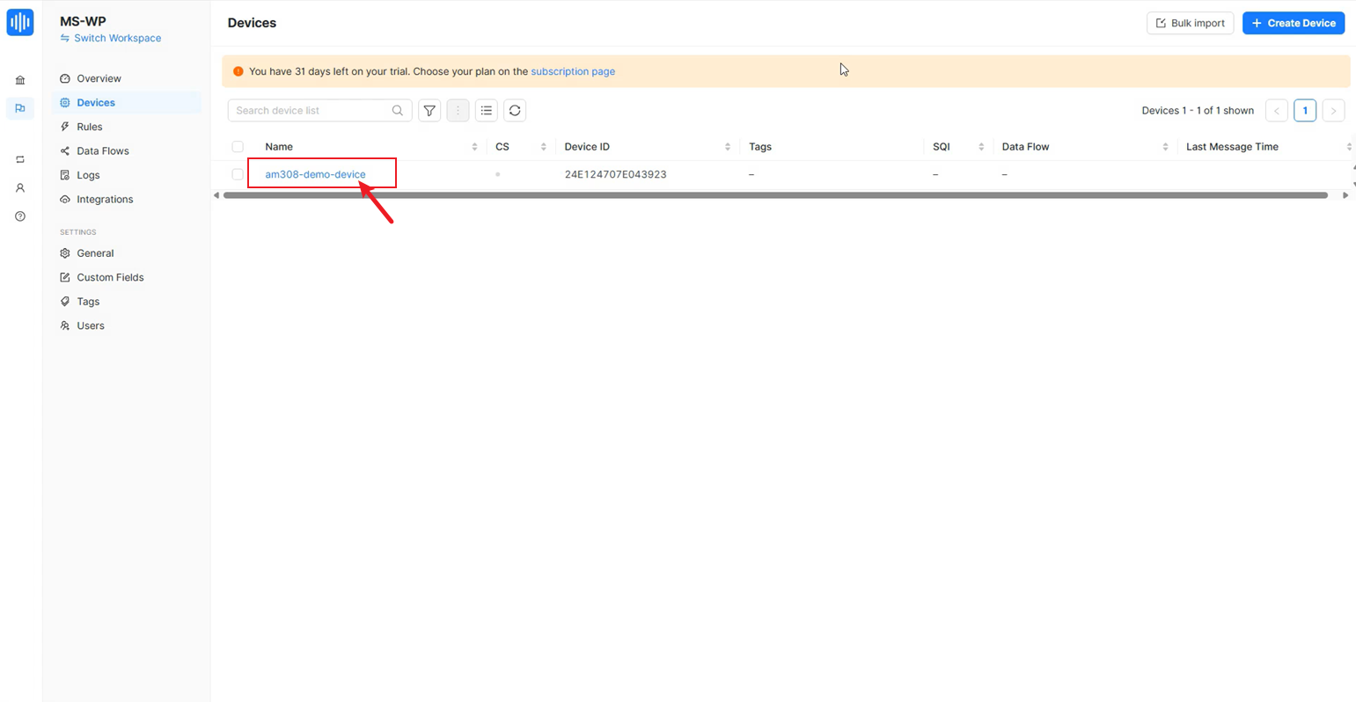
Task: Open the am308-demo-device link
Action: click(x=315, y=174)
